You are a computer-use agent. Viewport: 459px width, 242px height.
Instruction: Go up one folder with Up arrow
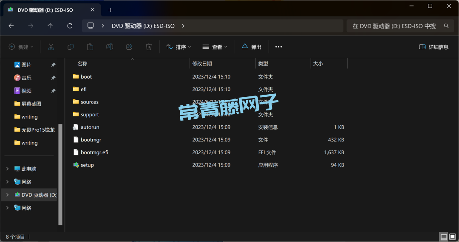point(50,26)
